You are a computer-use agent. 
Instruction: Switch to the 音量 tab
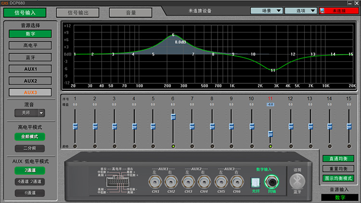(x=130, y=13)
